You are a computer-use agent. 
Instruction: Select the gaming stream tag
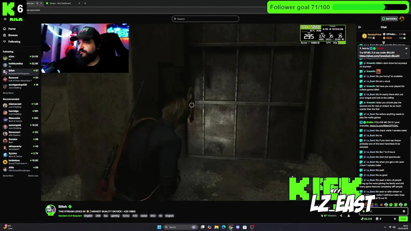coord(115,216)
